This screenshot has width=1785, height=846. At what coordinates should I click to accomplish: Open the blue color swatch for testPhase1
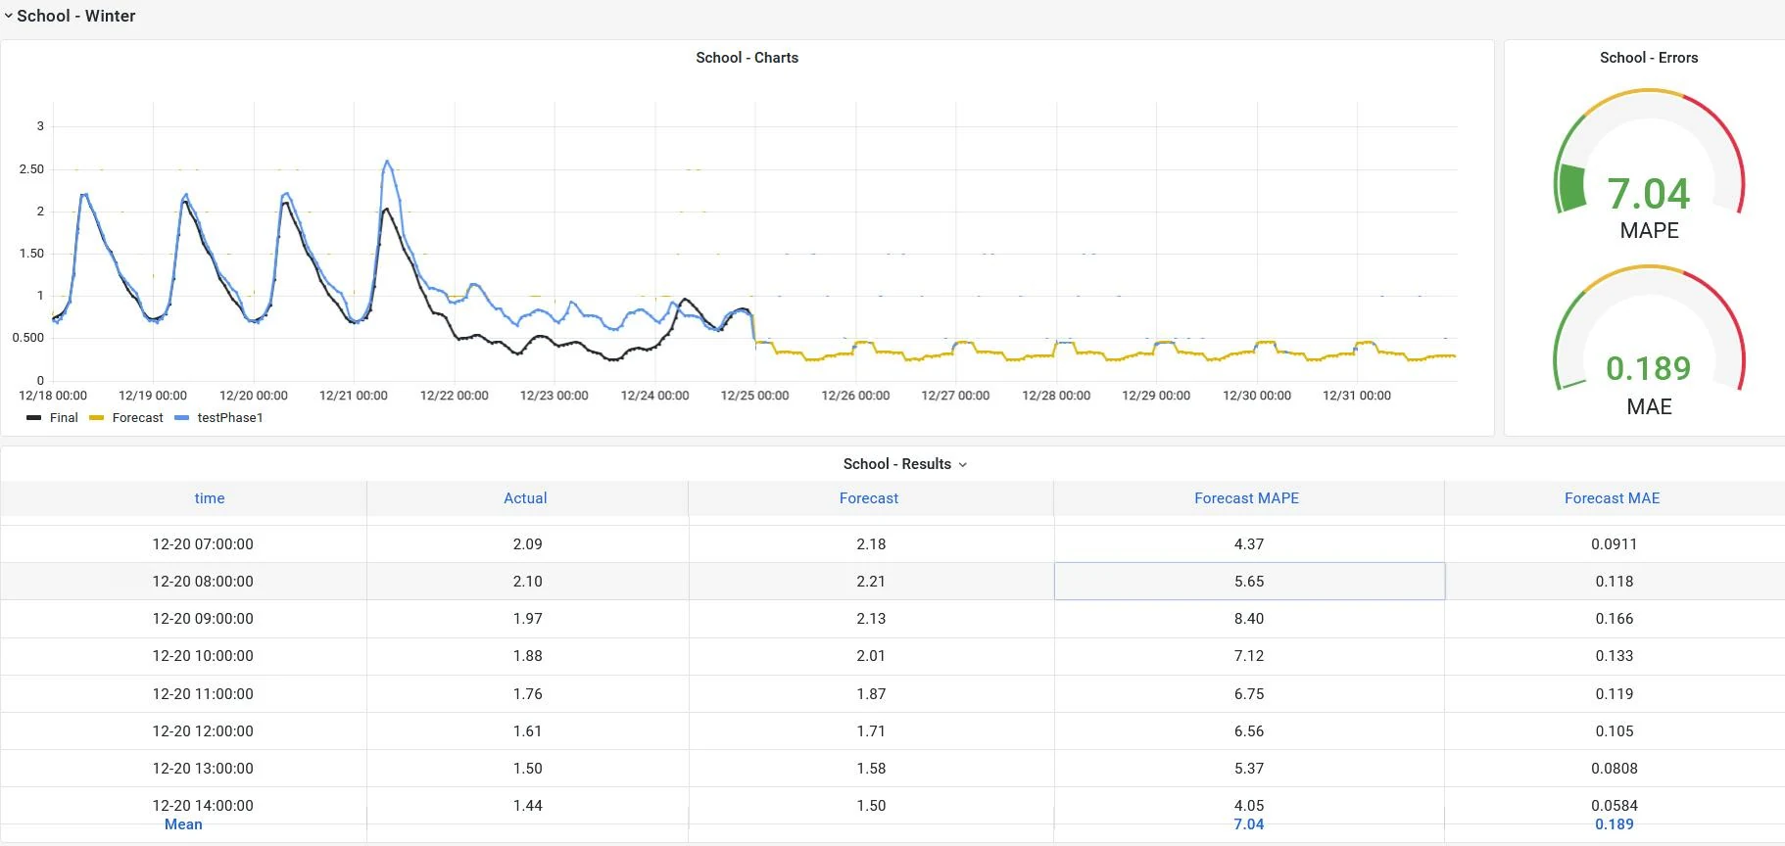point(181,418)
